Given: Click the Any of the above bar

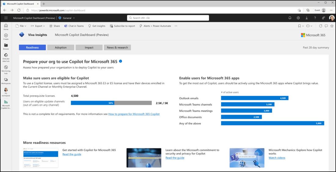Looking at the screenshot, I should pyautogui.click(x=272, y=123).
